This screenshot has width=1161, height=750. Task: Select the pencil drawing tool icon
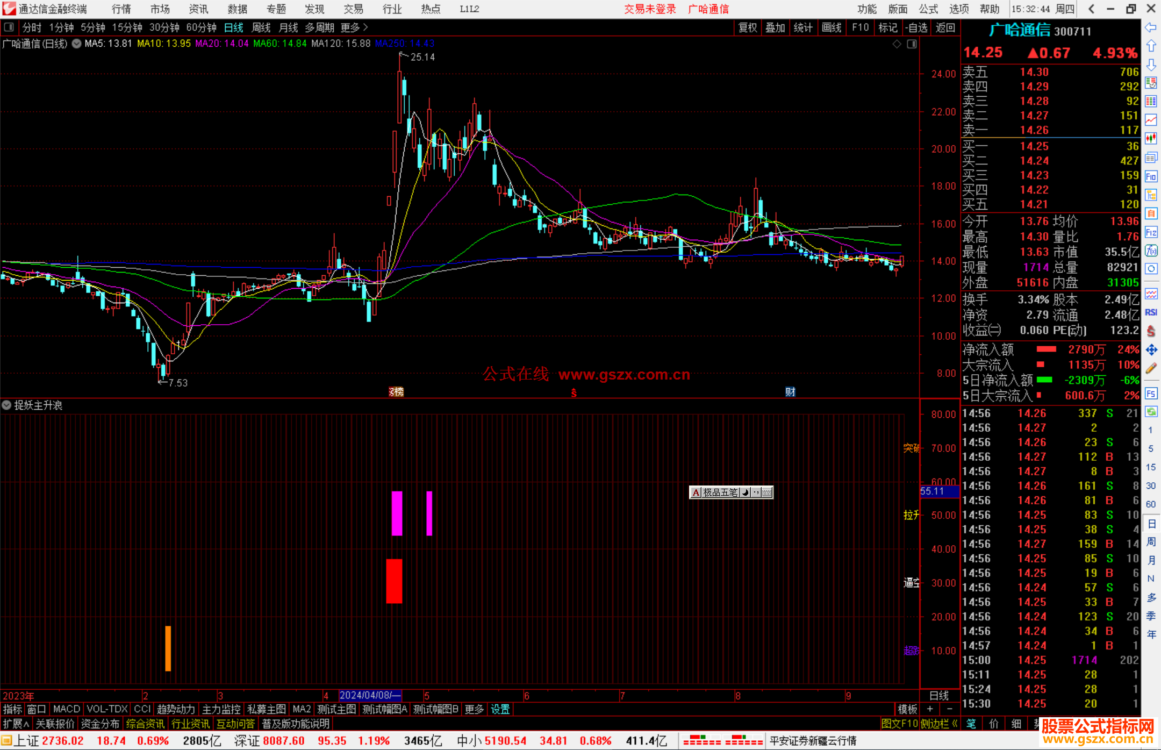tap(1151, 369)
